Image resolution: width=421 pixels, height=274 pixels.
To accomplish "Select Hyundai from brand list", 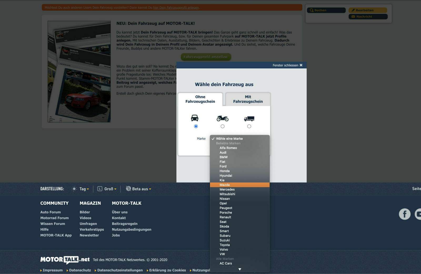I will point(240,176).
